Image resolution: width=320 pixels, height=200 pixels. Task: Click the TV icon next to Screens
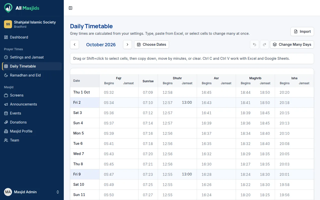click(x=6, y=95)
